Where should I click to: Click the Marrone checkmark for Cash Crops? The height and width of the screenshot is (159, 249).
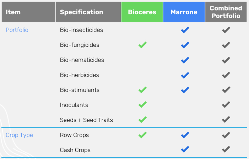pos(185,150)
